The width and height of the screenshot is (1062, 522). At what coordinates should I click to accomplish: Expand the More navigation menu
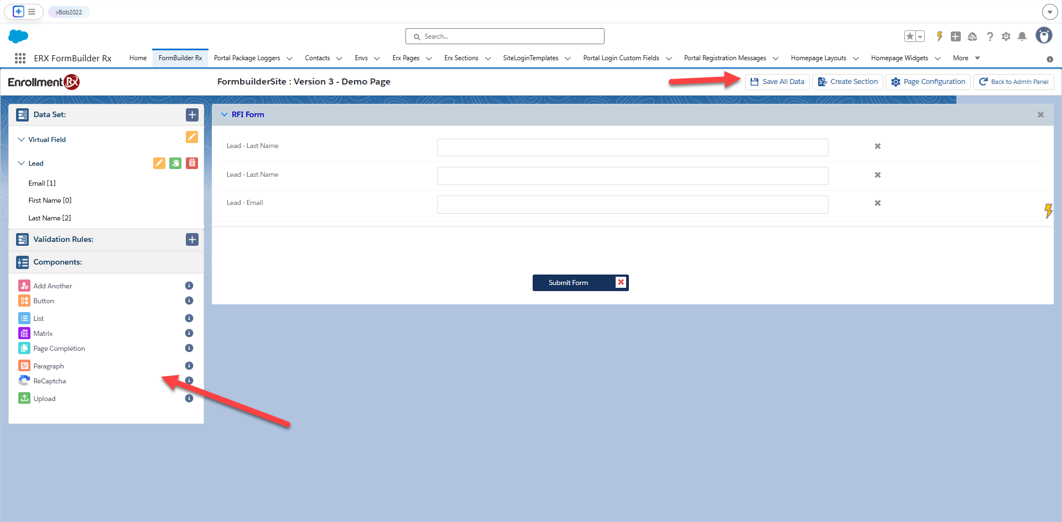click(x=966, y=58)
